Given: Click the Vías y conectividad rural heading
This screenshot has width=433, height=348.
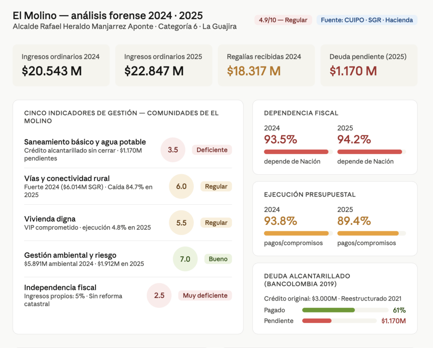Looking at the screenshot, I should [x=67, y=178].
